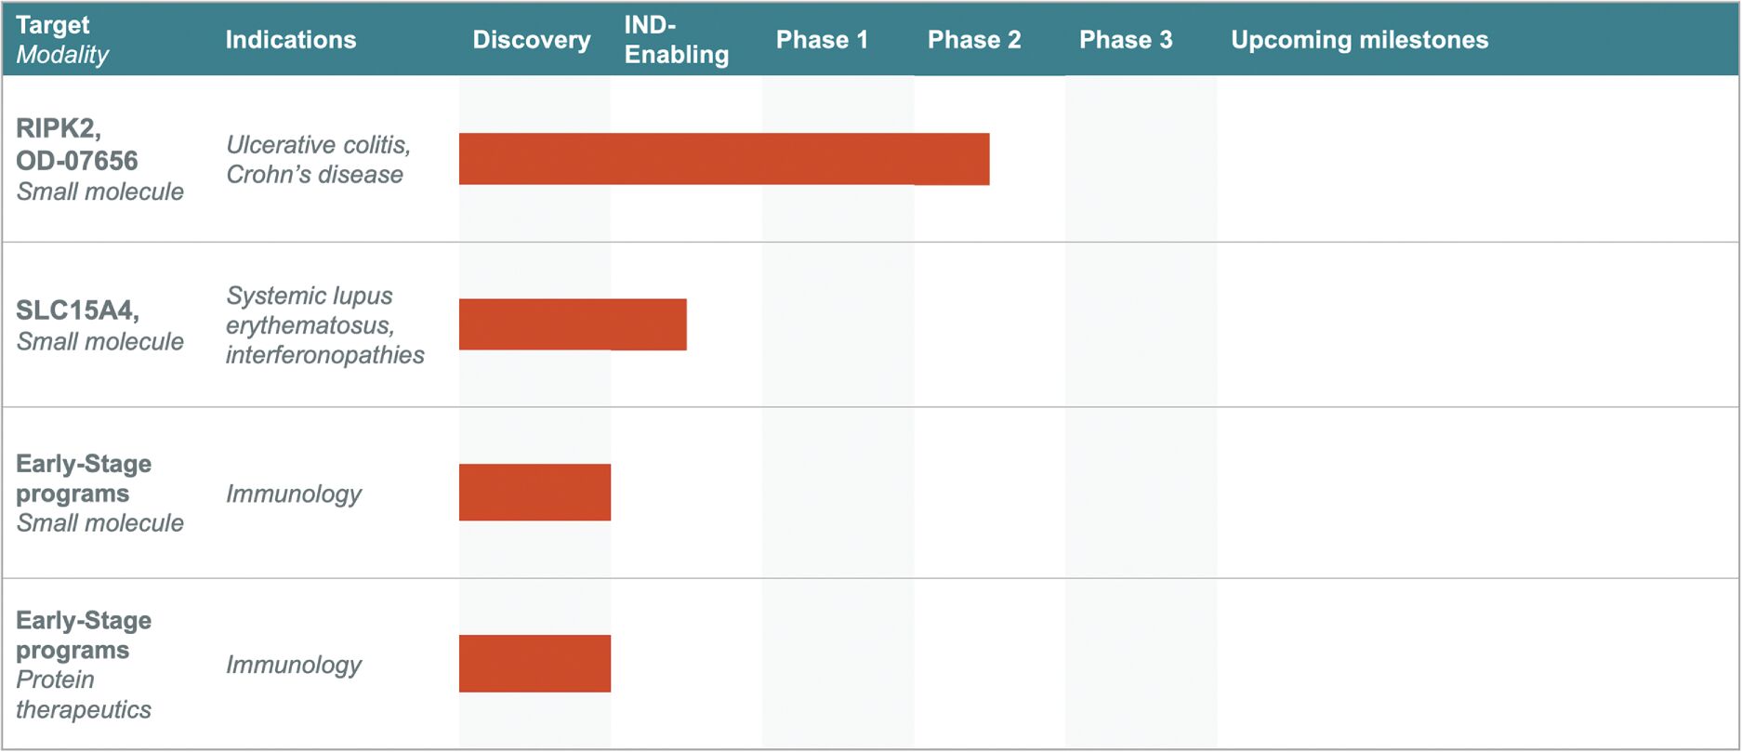Viewport: 1742px width, 752px height.
Task: Click the Phase 1 header
Action: (x=822, y=40)
